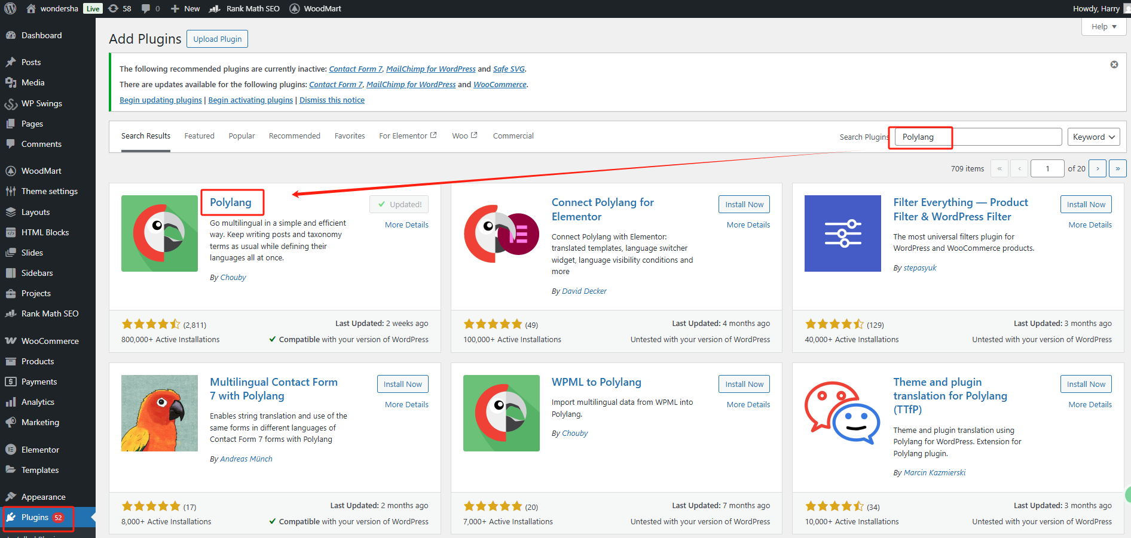Open the WooCommerce sidebar icon
This screenshot has height=538, width=1131.
[12, 341]
